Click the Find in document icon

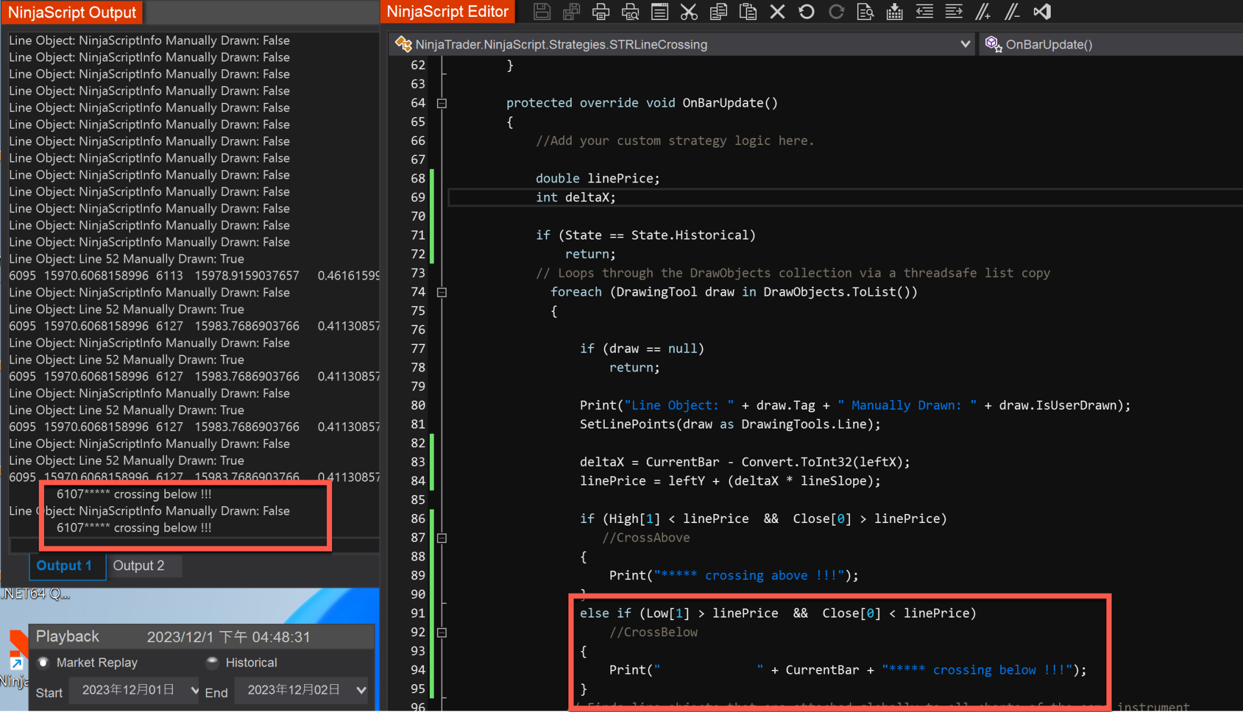click(x=865, y=12)
